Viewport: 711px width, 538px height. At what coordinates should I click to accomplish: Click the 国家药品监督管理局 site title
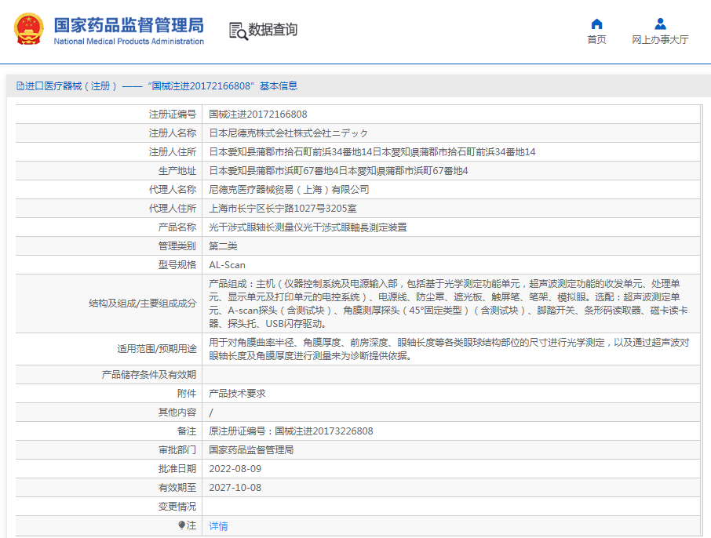pyautogui.click(x=128, y=24)
